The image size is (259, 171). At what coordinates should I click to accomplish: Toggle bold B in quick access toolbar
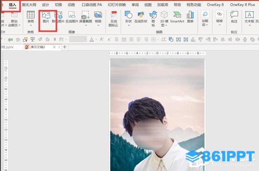pyautogui.click(x=55, y=39)
